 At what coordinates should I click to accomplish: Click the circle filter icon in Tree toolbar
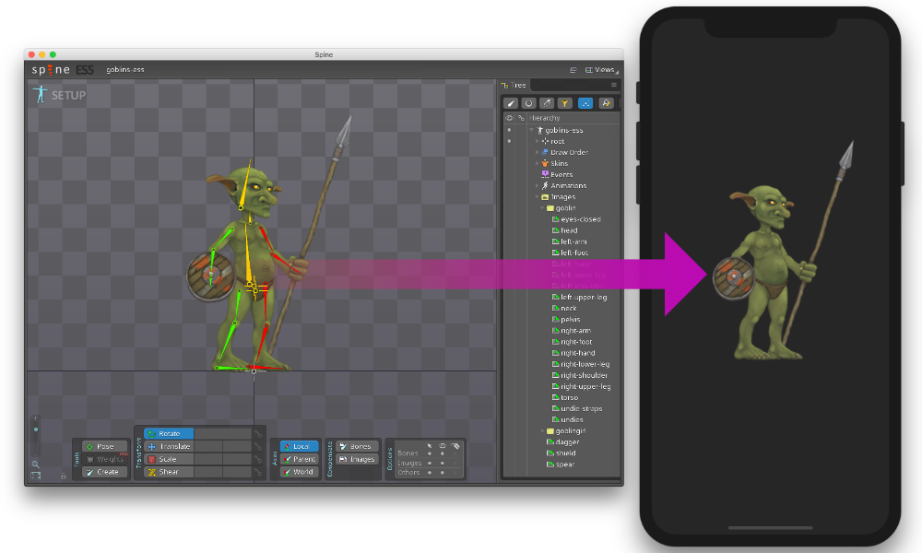[x=528, y=103]
